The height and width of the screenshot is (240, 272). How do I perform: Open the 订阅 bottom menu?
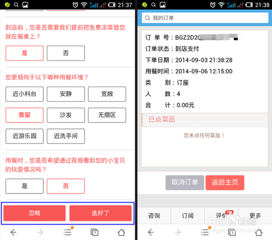tap(188, 216)
